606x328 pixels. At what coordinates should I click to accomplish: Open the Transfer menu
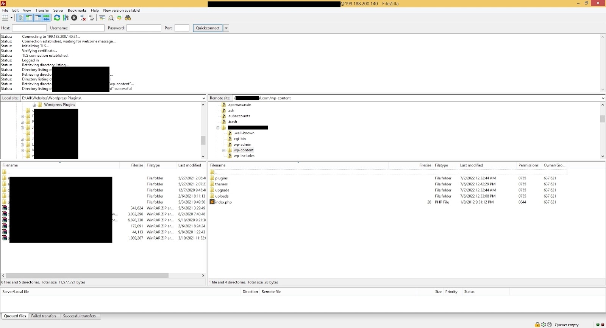(42, 10)
